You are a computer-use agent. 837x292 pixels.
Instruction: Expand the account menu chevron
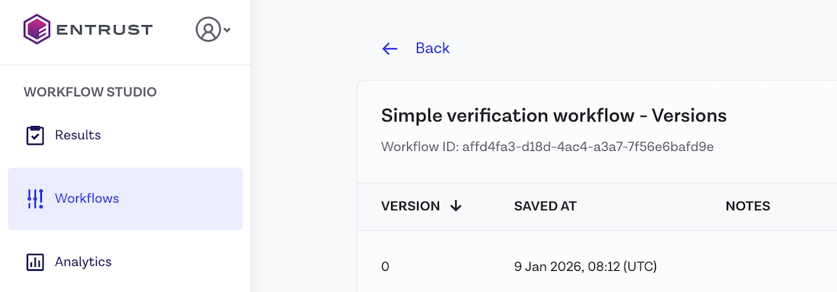[x=227, y=30]
